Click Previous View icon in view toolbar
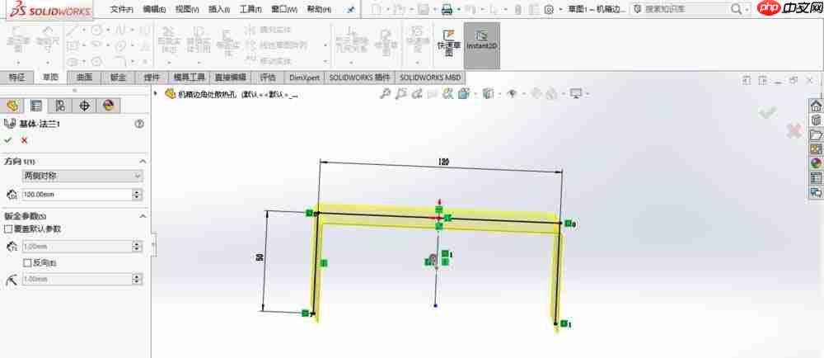This screenshot has width=824, height=358. (x=417, y=93)
